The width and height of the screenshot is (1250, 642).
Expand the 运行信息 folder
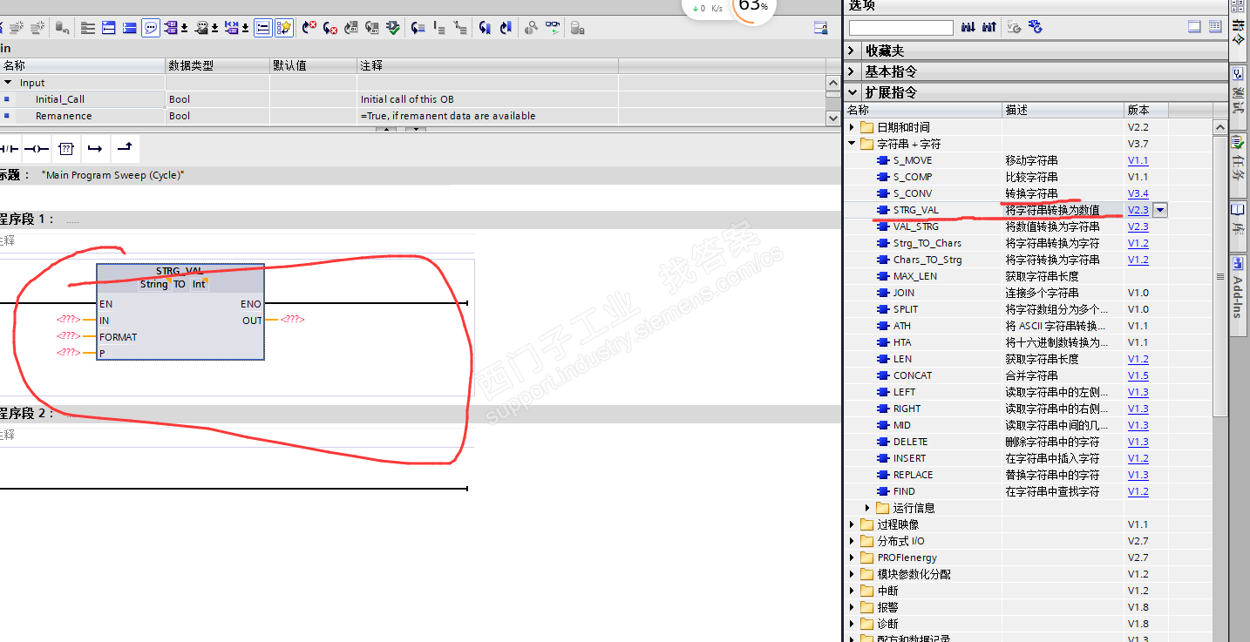[x=868, y=508]
